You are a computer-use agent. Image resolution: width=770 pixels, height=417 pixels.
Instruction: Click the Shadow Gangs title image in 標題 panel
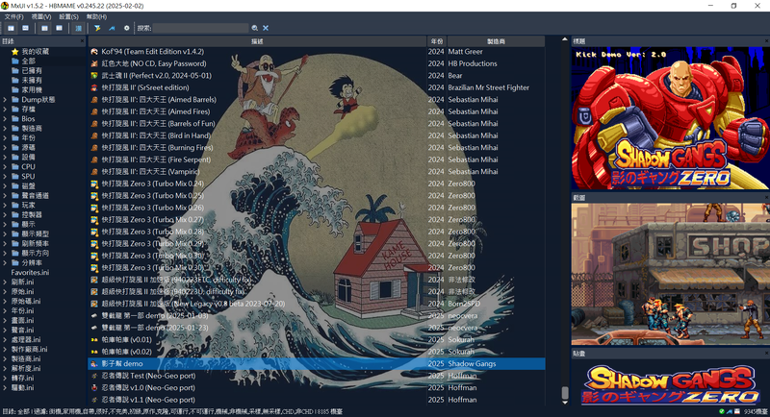tap(670, 118)
